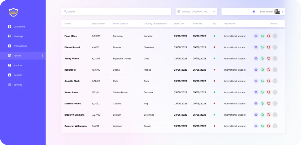This screenshot has width=301, height=145.
Task: Click the Date of birth column header
Action: [x=98, y=24]
